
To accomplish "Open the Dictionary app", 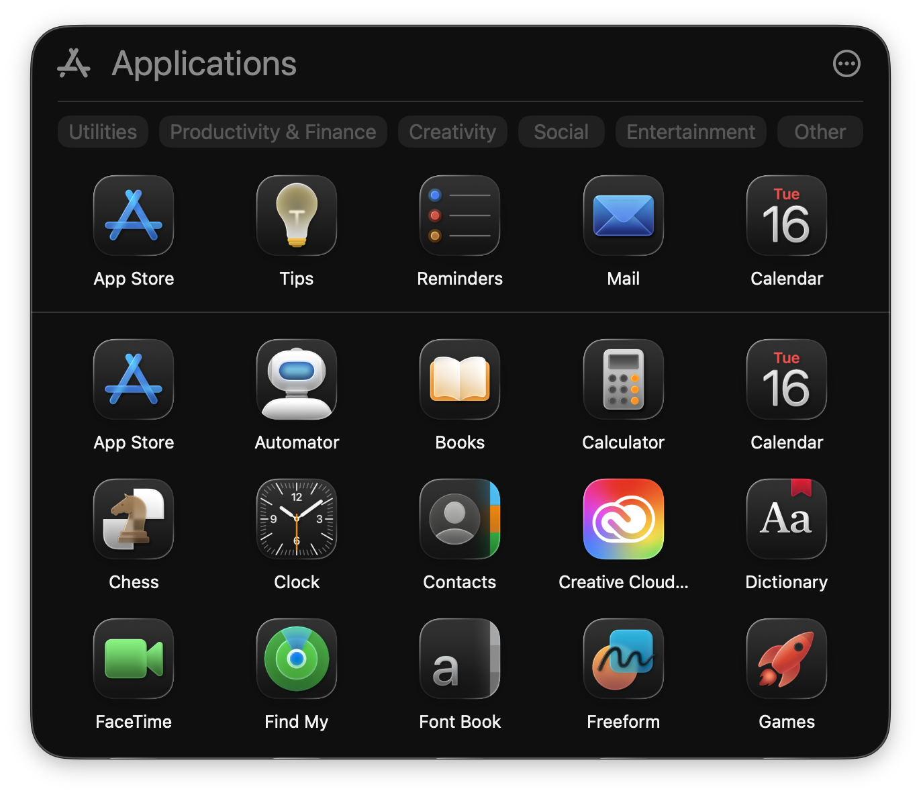I will pos(787,519).
